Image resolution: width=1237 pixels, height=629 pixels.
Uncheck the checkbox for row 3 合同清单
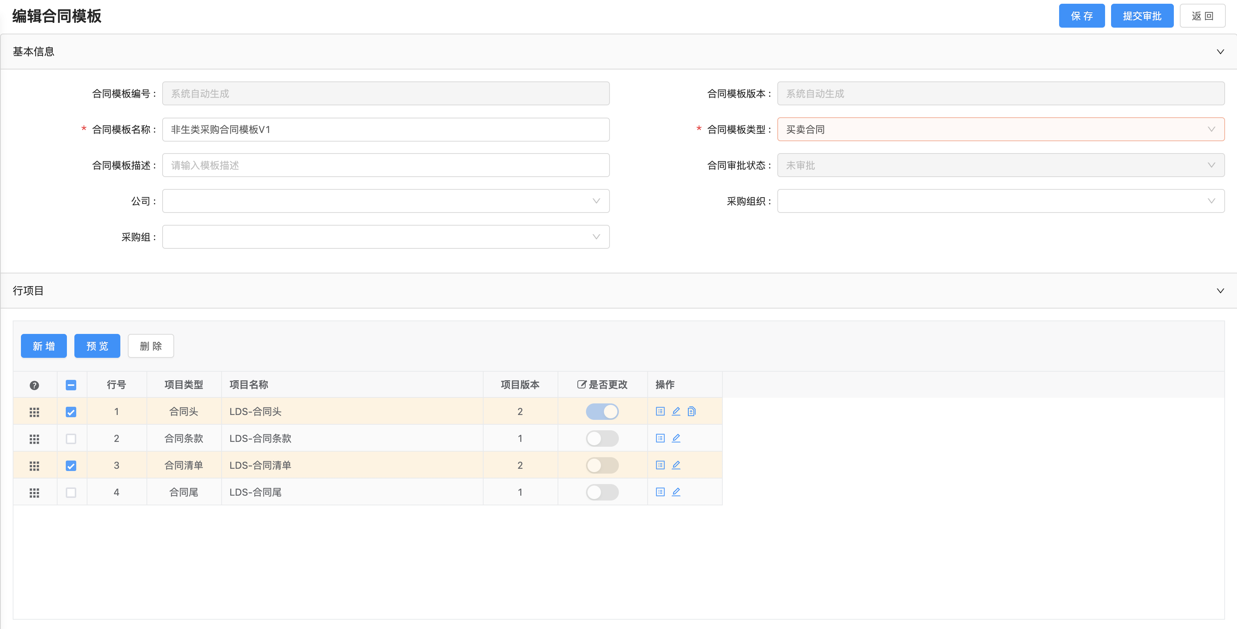[x=71, y=465]
